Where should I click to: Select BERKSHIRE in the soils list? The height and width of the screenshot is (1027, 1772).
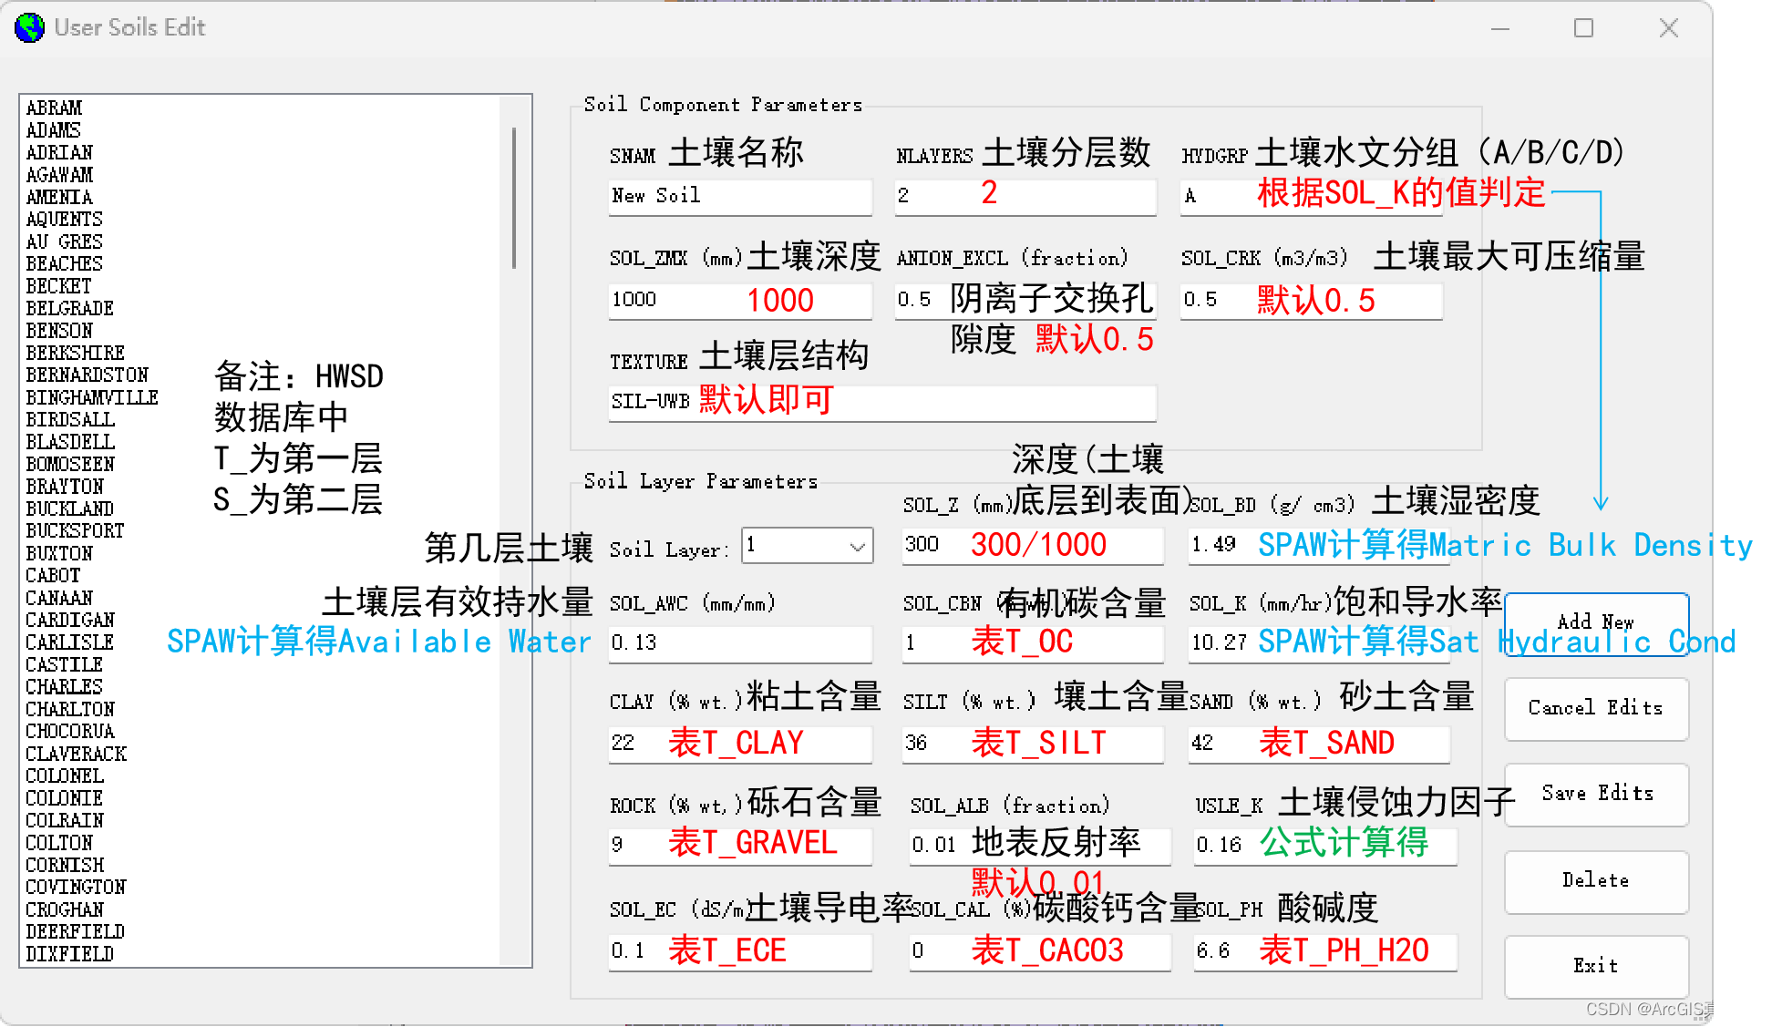(75, 354)
